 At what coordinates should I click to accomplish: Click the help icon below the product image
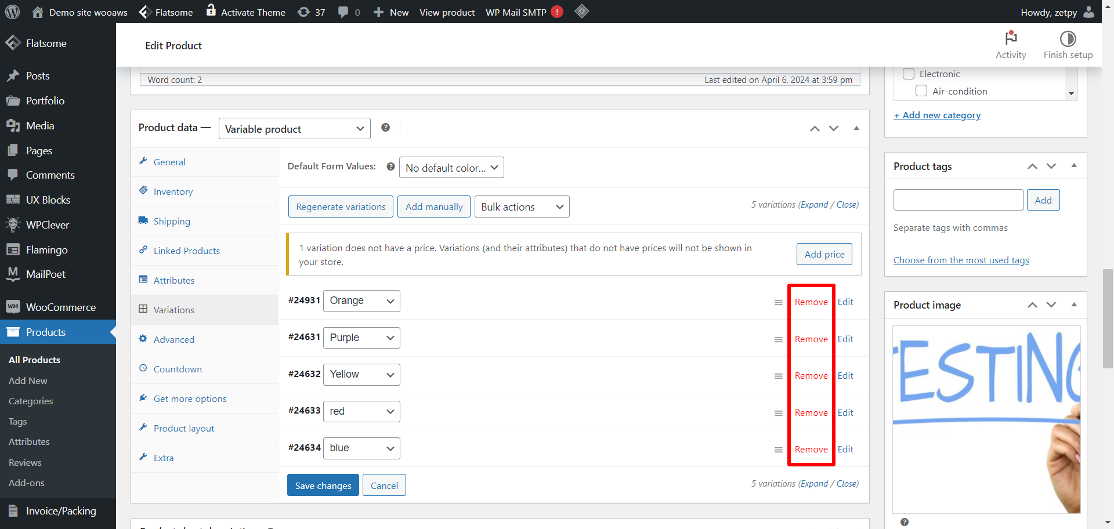tap(905, 522)
